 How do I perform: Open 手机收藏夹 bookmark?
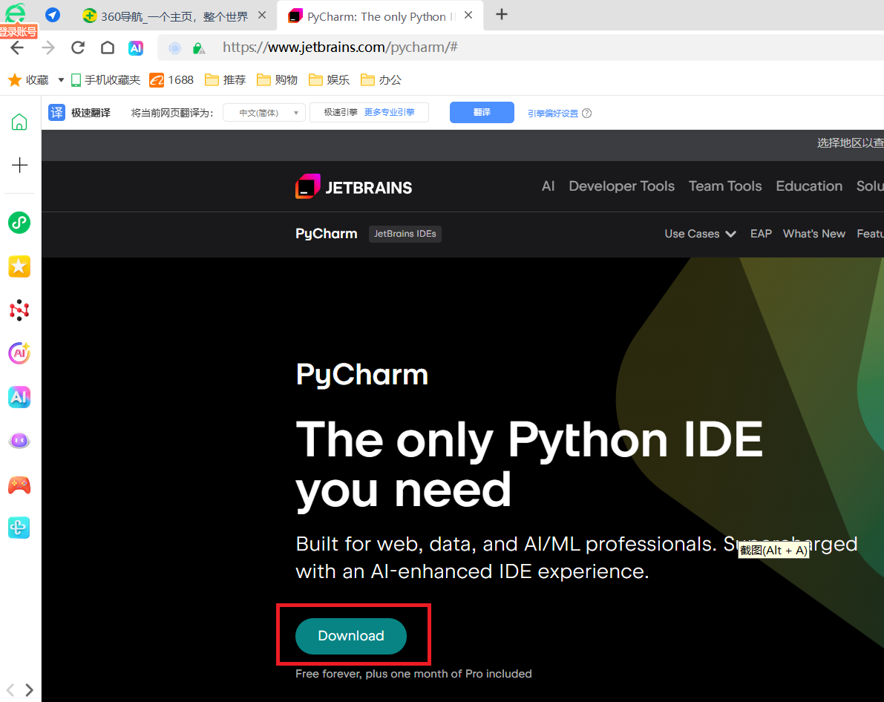pos(106,80)
